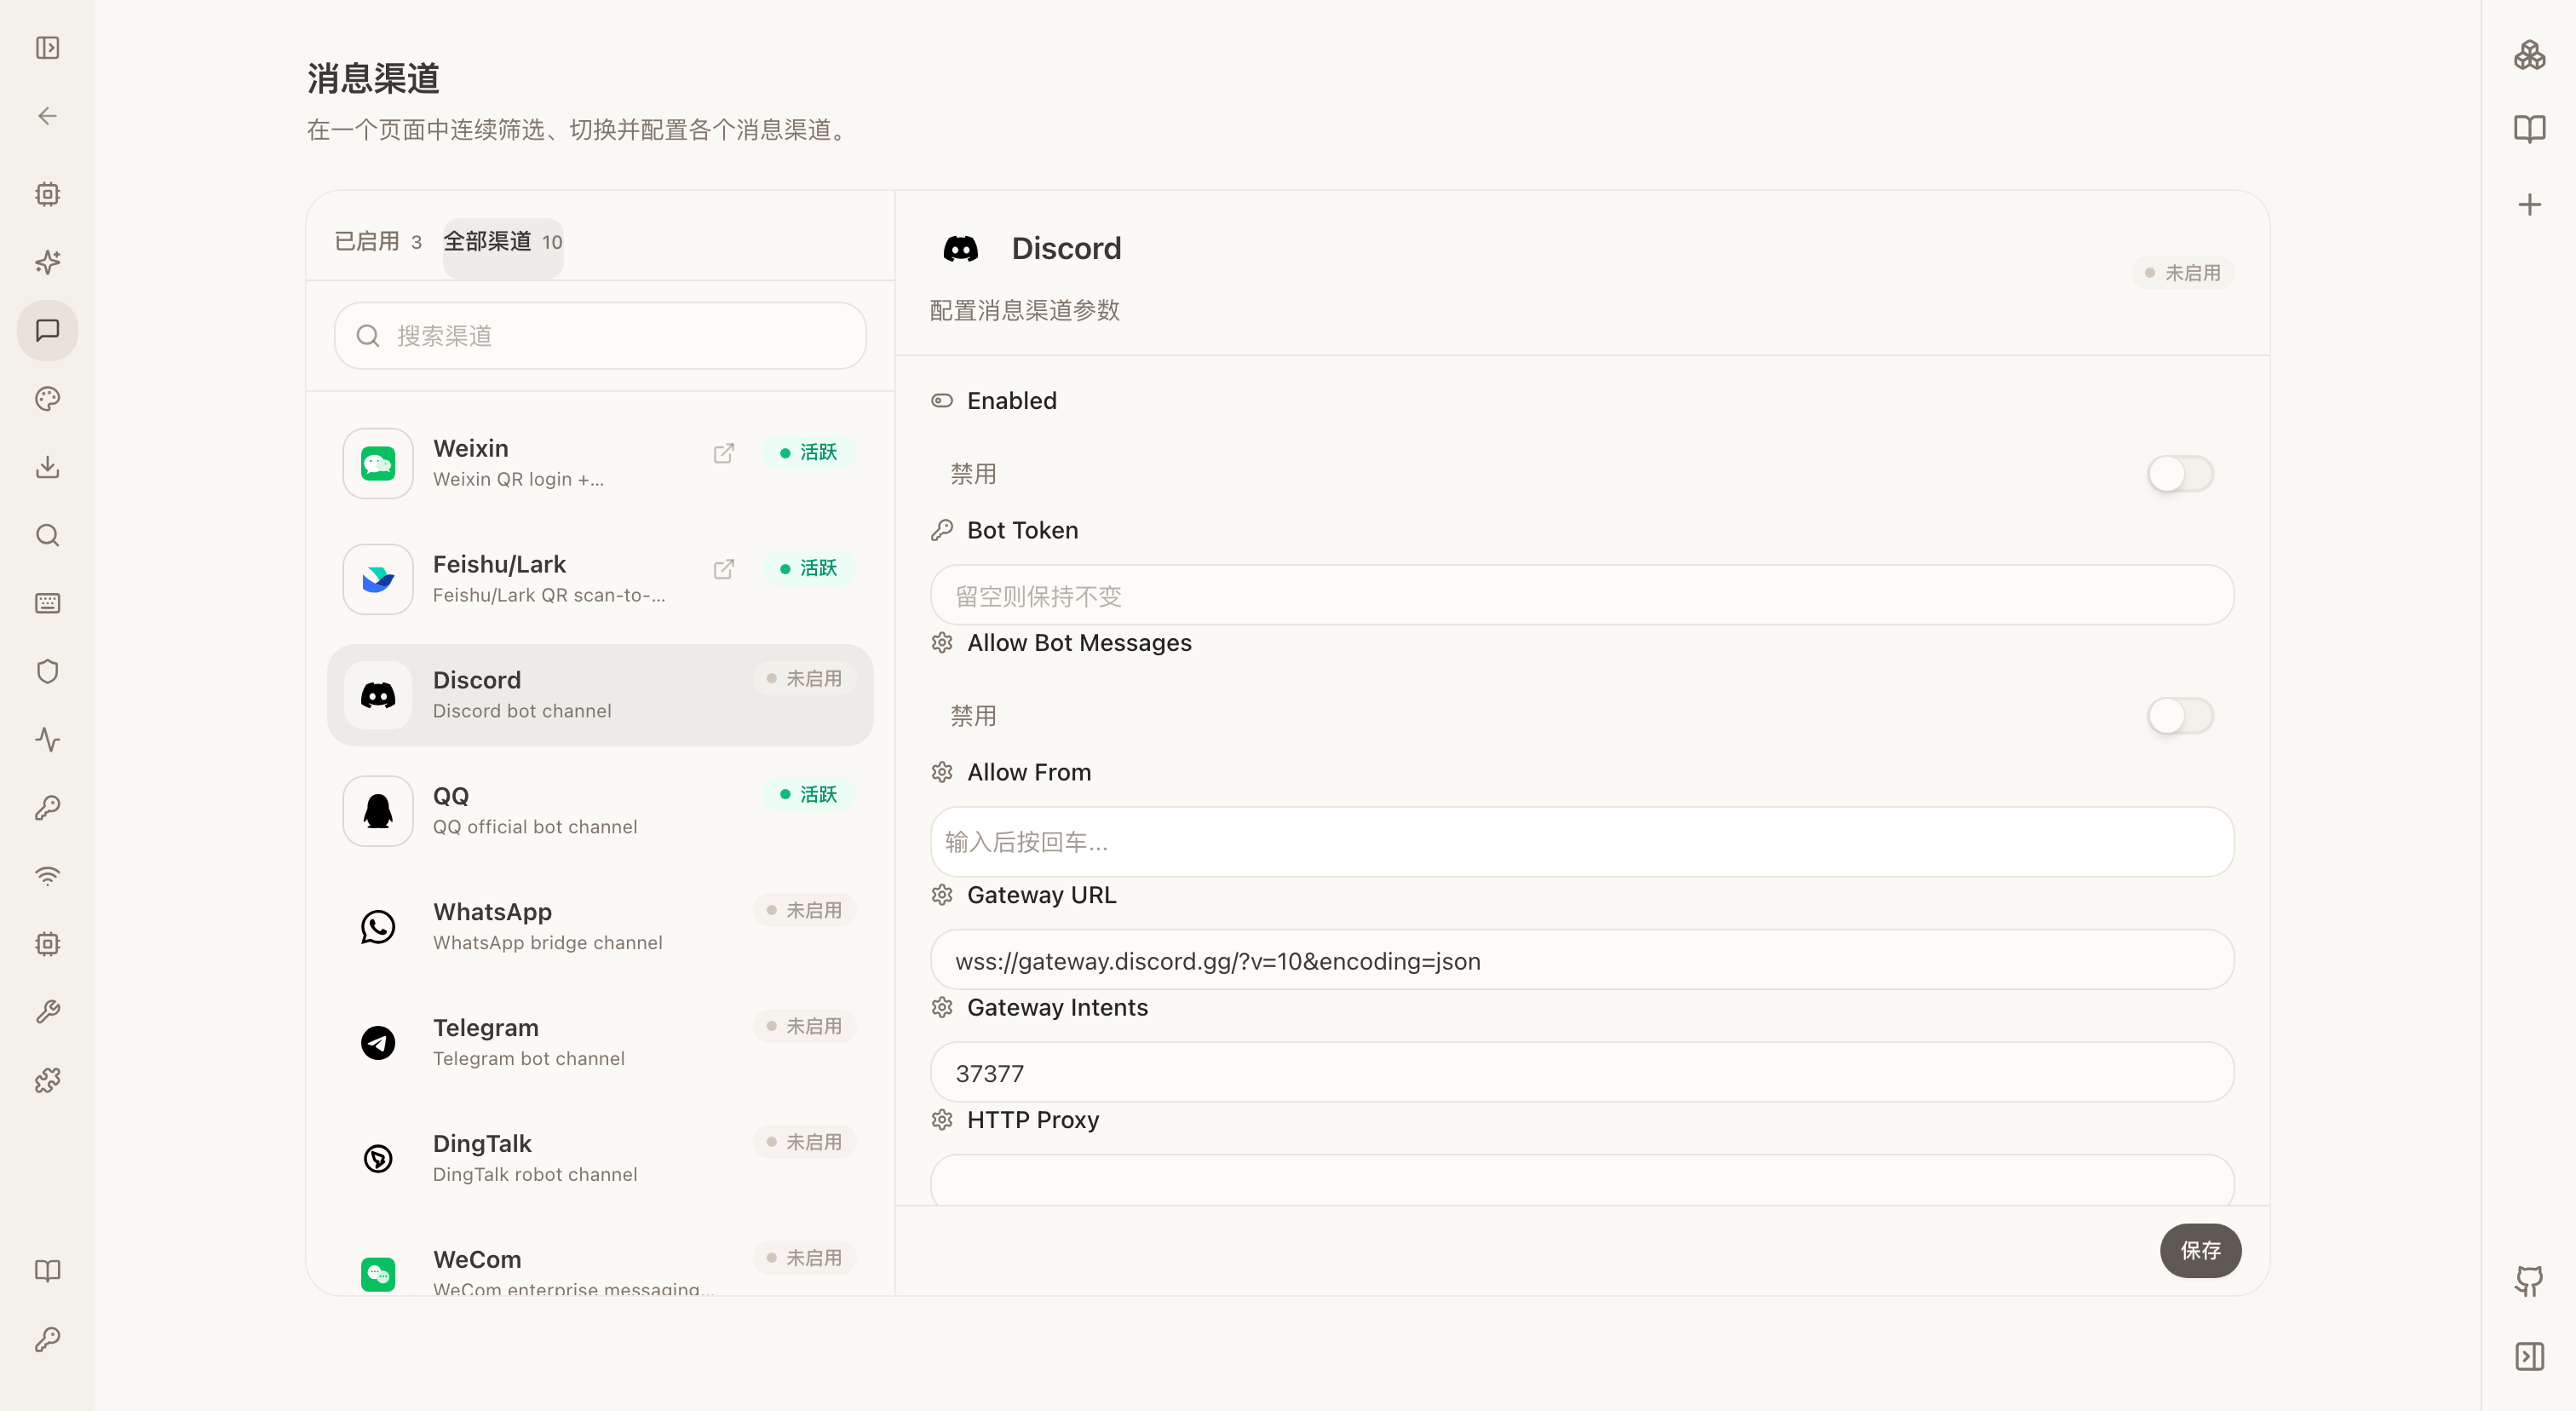The height and width of the screenshot is (1411, 2576).
Task: Focus the Bot Token input field
Action: (1582, 596)
